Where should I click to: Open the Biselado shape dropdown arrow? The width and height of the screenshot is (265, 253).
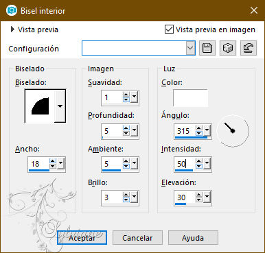point(60,106)
